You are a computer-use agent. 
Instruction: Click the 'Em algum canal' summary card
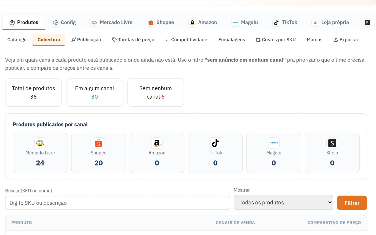point(95,92)
